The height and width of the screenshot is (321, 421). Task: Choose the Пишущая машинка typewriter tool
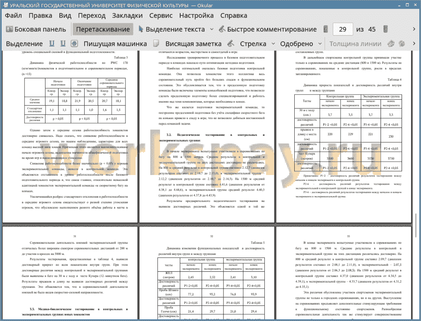point(115,44)
